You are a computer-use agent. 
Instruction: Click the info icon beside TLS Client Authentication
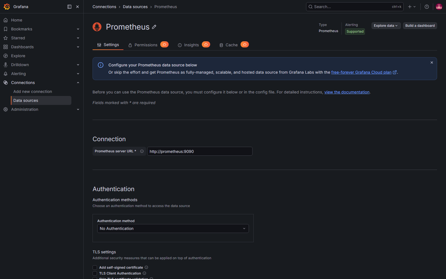pyautogui.click(x=144, y=273)
